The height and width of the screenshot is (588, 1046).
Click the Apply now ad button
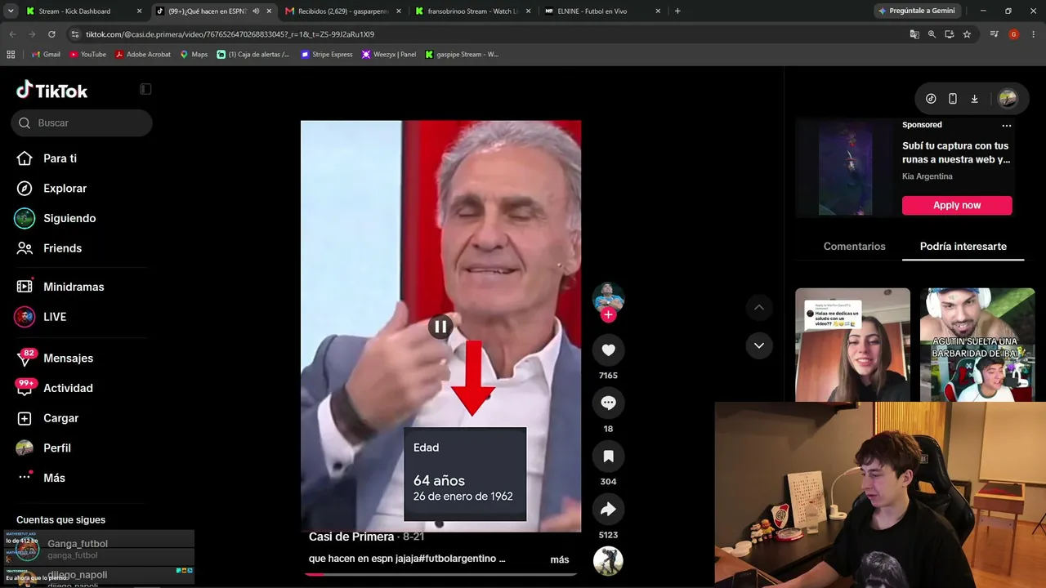[x=957, y=205]
